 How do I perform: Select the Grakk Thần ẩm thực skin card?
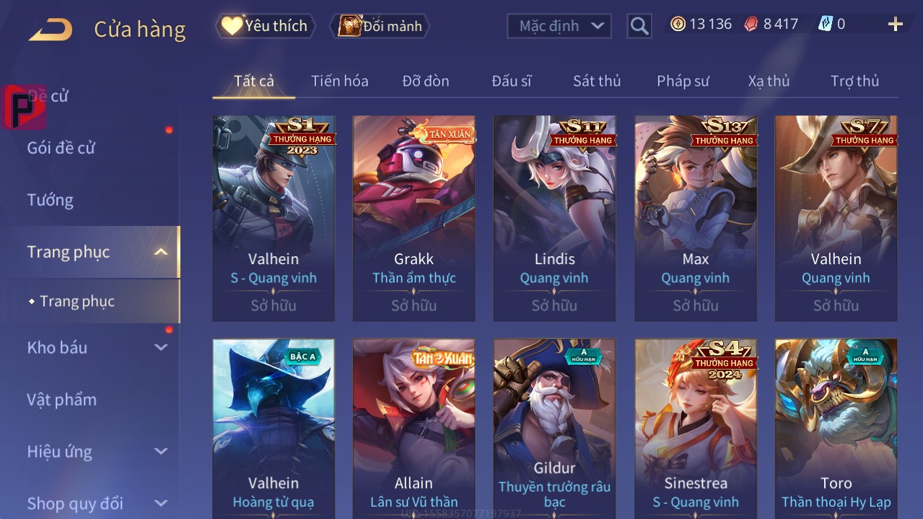414,218
